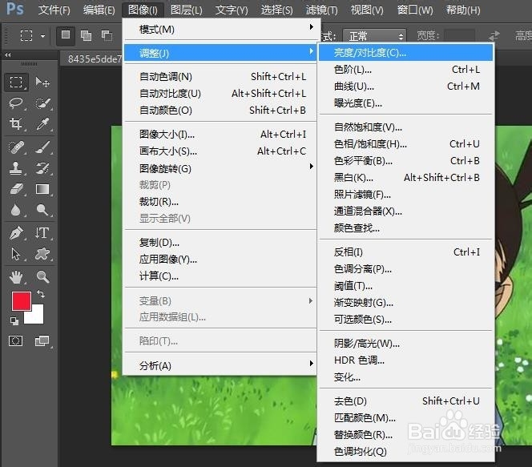
Task: Select the Clone Stamp tool
Action: pos(16,168)
